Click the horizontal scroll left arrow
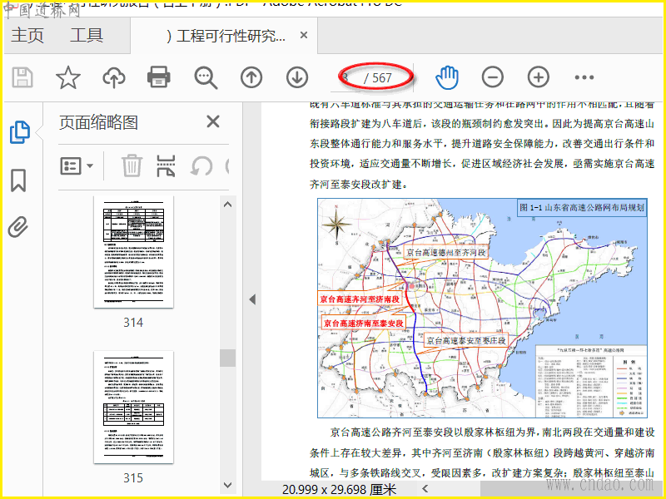 425,489
